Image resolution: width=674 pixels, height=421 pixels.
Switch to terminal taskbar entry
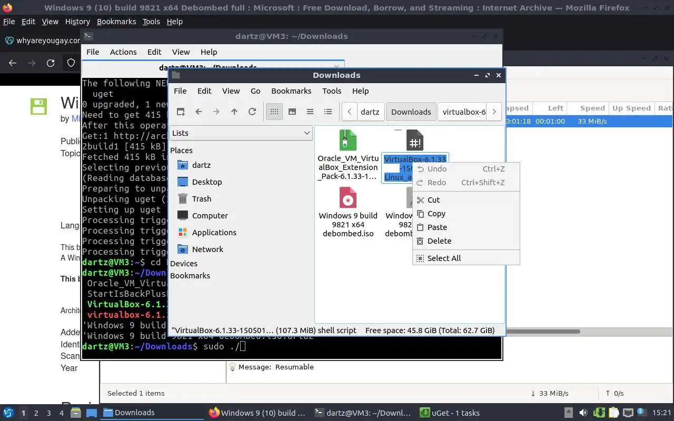(x=363, y=413)
